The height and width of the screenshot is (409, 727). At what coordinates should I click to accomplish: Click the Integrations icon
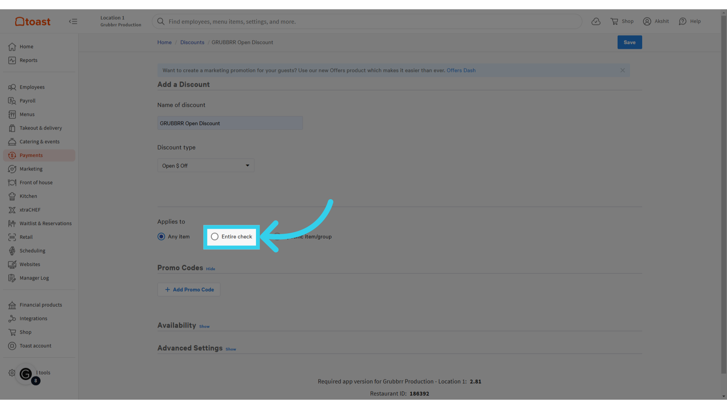tap(12, 318)
